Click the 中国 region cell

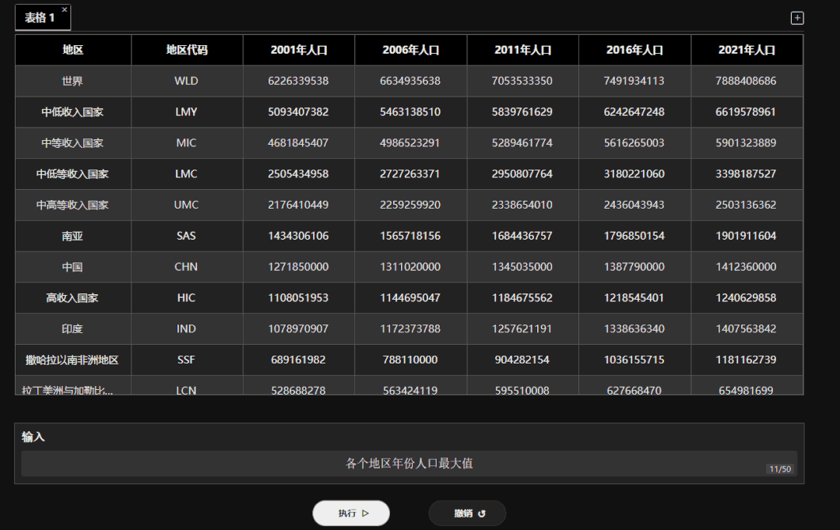73,267
